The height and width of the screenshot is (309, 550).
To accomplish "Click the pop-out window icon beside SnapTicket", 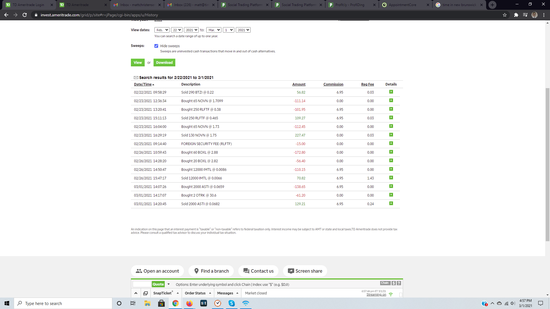I will [x=146, y=293].
